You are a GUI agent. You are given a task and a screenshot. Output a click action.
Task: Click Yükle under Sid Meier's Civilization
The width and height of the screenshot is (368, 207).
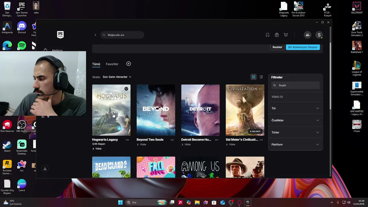click(x=231, y=144)
